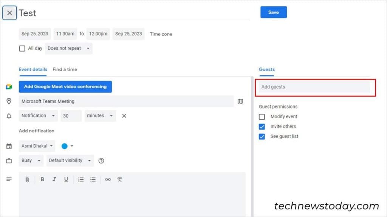Click the location pin icon
Screen dimensions: 387x217
coord(9,101)
